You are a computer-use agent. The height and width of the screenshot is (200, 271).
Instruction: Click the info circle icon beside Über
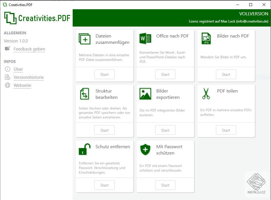tap(8, 69)
